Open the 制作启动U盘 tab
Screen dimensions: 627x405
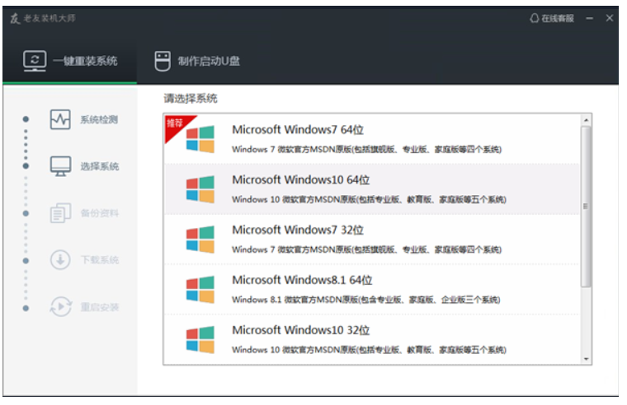pyautogui.click(x=198, y=61)
